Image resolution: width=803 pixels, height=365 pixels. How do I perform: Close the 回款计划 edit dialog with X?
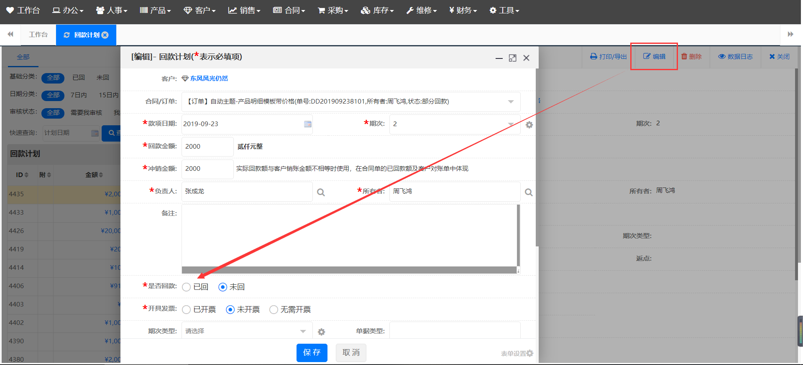click(526, 58)
